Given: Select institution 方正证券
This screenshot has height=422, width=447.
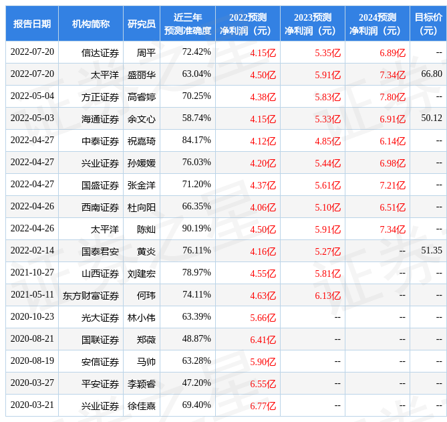Looking at the screenshot, I should 100,97.
